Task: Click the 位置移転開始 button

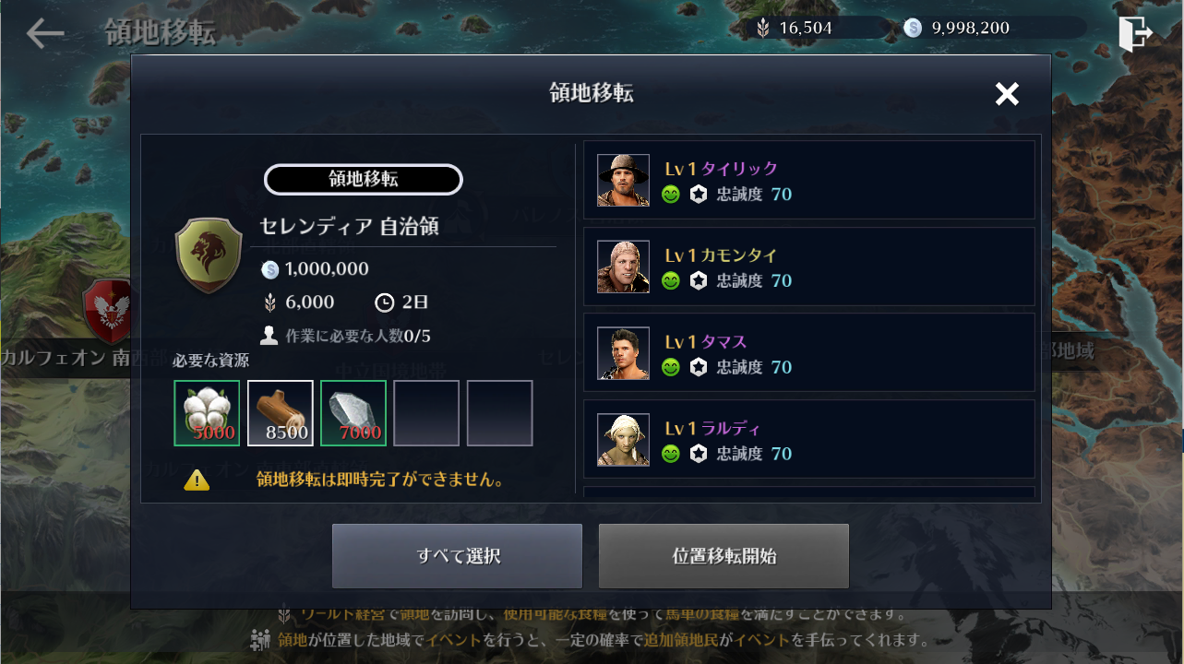Action: pos(724,556)
